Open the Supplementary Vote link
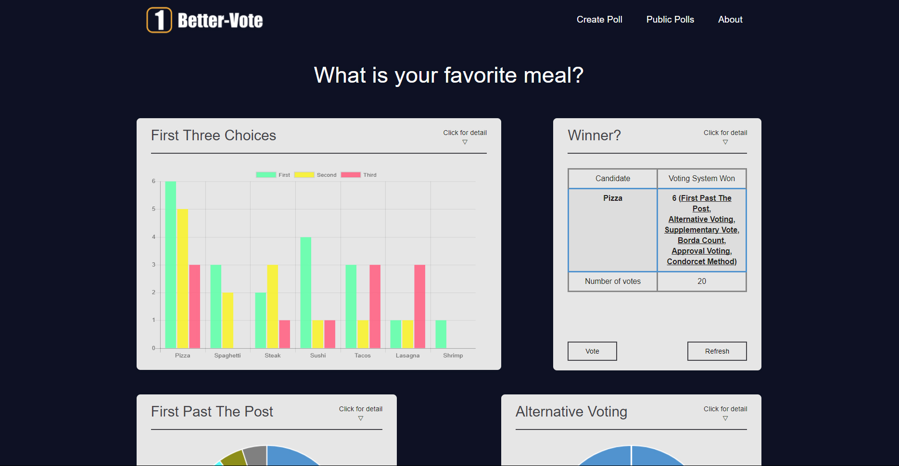 701,230
